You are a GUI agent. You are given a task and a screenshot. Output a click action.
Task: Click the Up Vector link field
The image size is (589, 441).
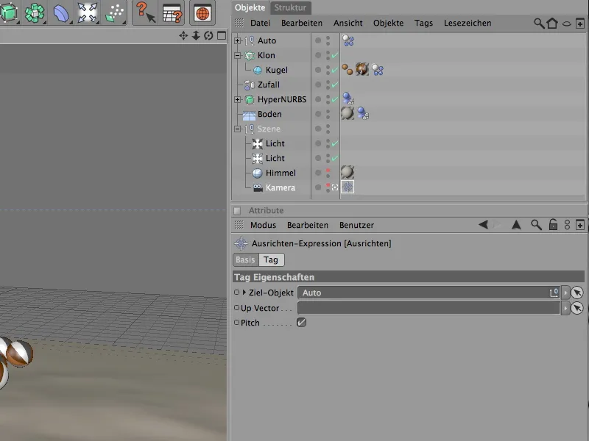(x=428, y=308)
